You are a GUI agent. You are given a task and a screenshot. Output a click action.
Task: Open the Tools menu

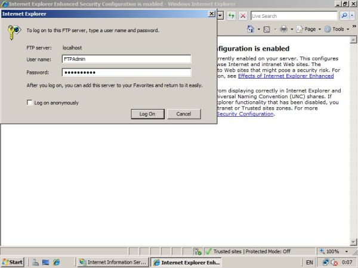pos(337,29)
